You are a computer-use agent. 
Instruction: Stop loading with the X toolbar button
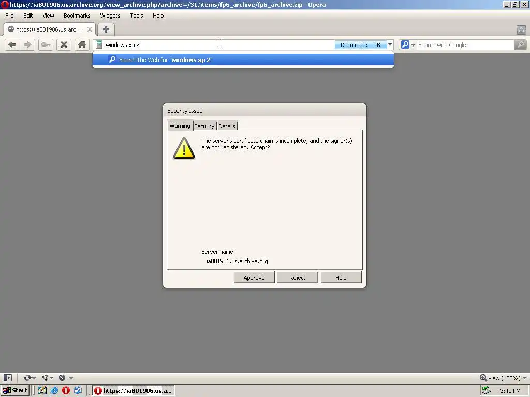(64, 44)
